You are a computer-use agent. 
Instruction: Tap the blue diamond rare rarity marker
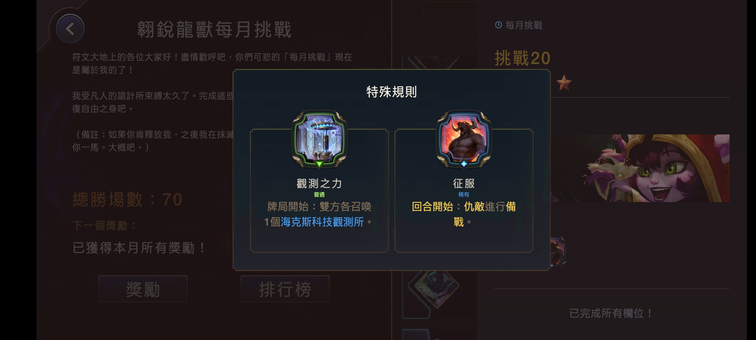pos(464,164)
